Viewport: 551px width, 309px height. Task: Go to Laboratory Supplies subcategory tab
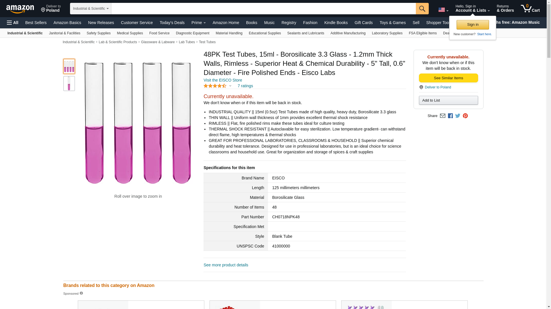pyautogui.click(x=387, y=33)
